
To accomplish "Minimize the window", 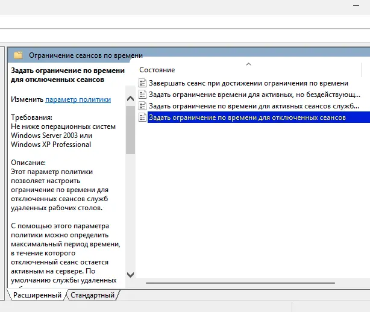I will (x=356, y=5).
